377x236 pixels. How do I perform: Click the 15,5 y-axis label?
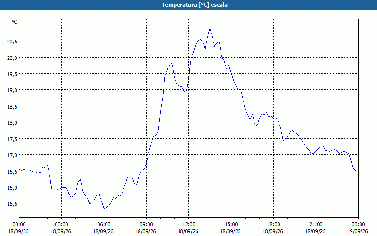point(12,204)
